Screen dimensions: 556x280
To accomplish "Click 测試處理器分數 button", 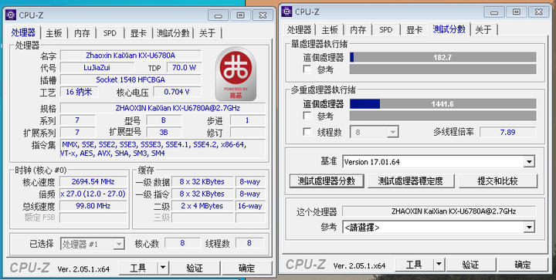I will point(327,181).
